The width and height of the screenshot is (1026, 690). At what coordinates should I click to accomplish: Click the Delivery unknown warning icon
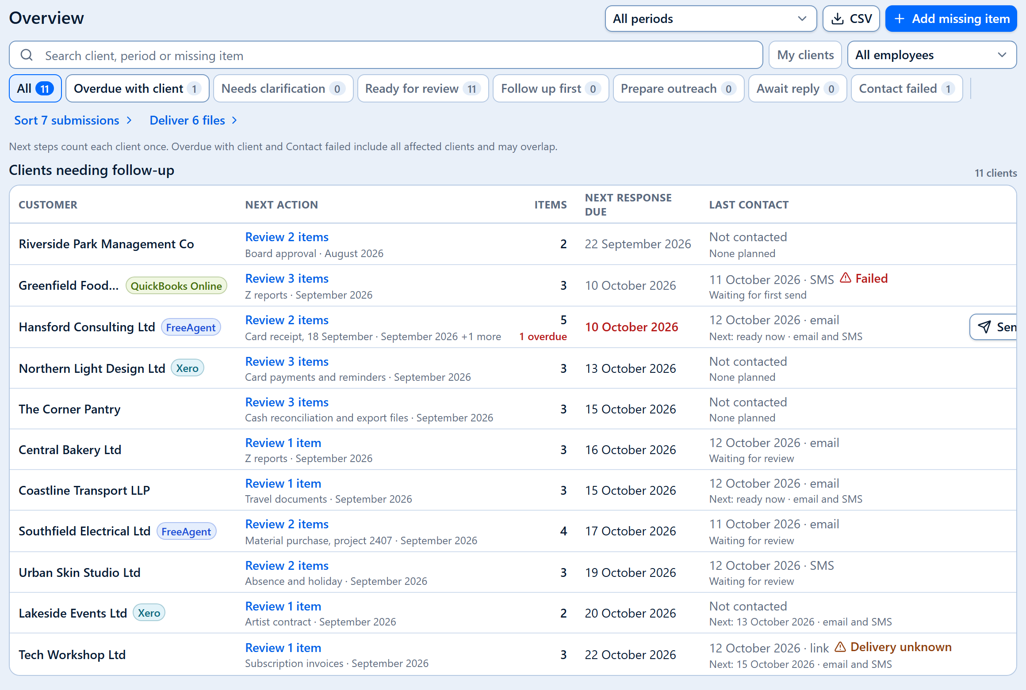click(840, 647)
